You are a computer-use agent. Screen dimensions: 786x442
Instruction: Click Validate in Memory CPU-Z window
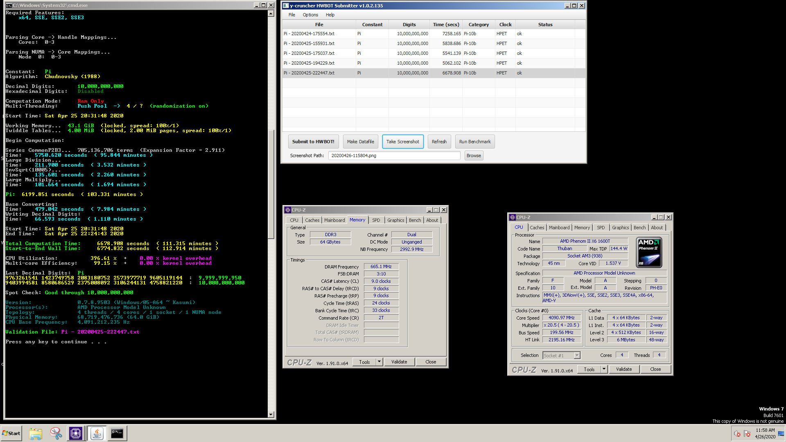[x=399, y=362]
